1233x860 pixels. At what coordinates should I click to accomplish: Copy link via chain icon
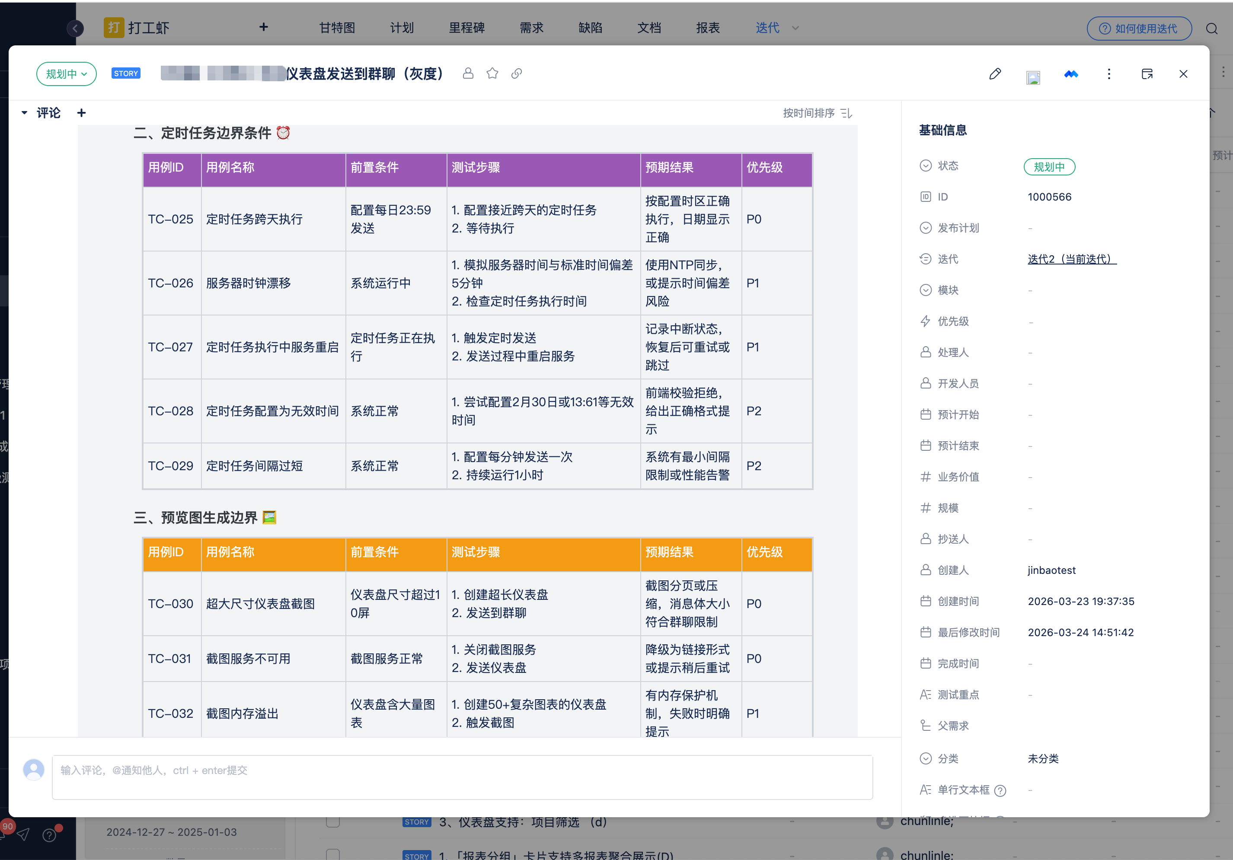click(516, 73)
